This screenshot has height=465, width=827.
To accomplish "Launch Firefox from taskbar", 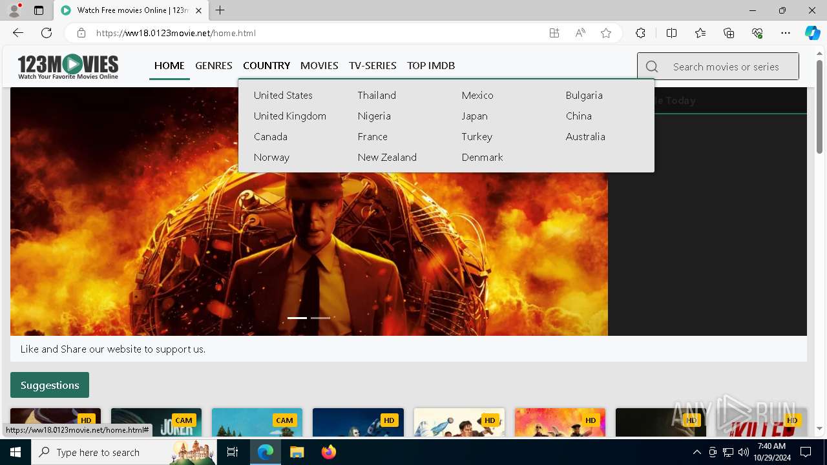I will pos(328,452).
